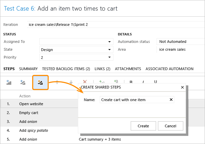Open the Links (2) tab

102,69
